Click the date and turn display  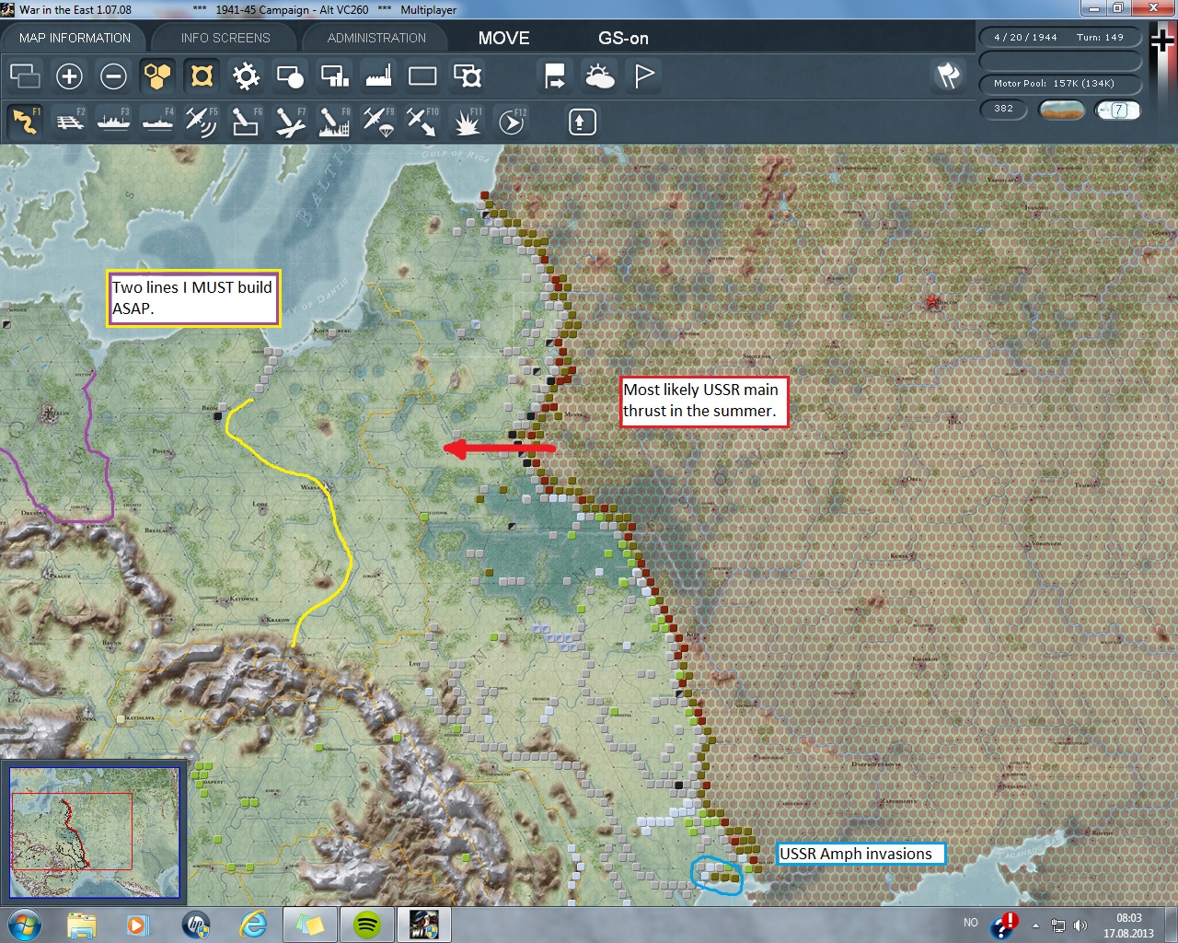(1059, 38)
